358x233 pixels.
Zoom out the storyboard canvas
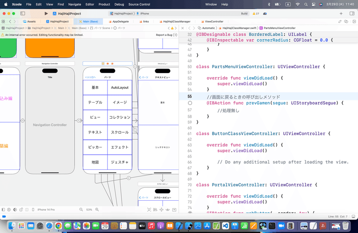coord(81,209)
